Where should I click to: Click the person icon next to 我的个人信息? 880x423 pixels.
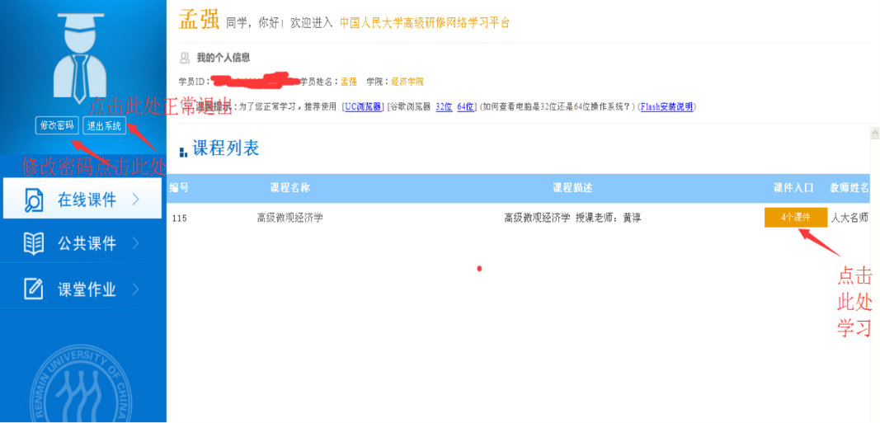tap(185, 58)
